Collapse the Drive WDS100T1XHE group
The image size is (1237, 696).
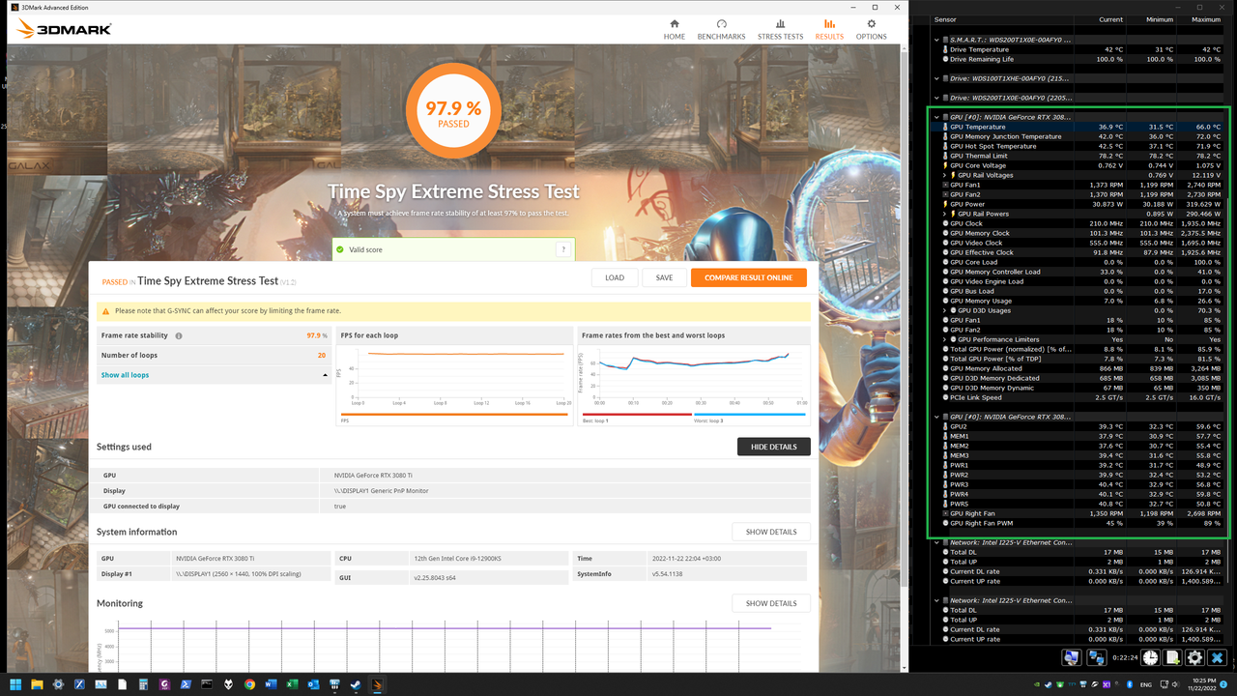point(937,78)
